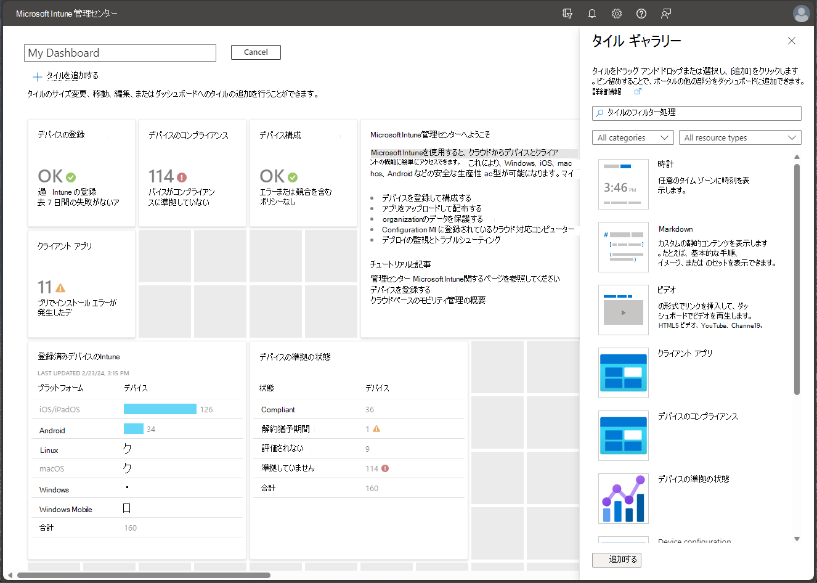Select the クライアント アプリ dashboard tile
Screen dimensions: 817x583
pos(81,284)
